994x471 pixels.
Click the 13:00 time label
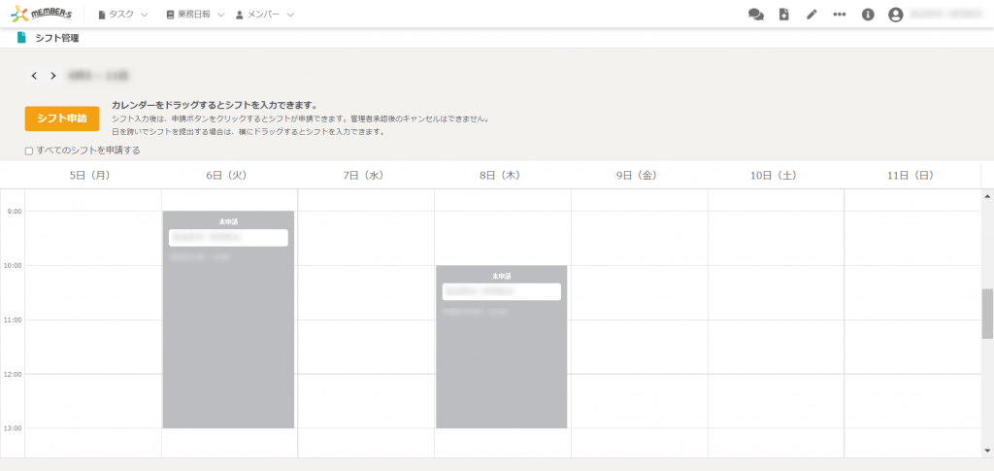11,428
